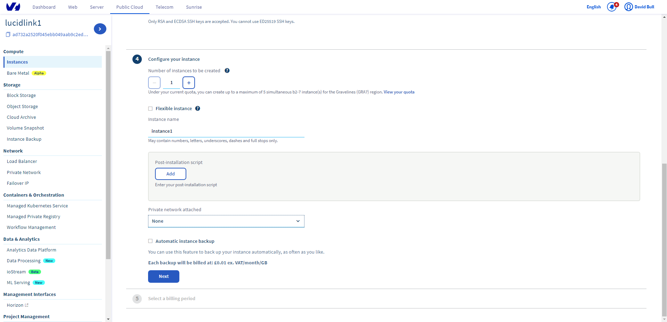The width and height of the screenshot is (667, 322).
Task: Increase number of instances with plus
Action: [189, 83]
